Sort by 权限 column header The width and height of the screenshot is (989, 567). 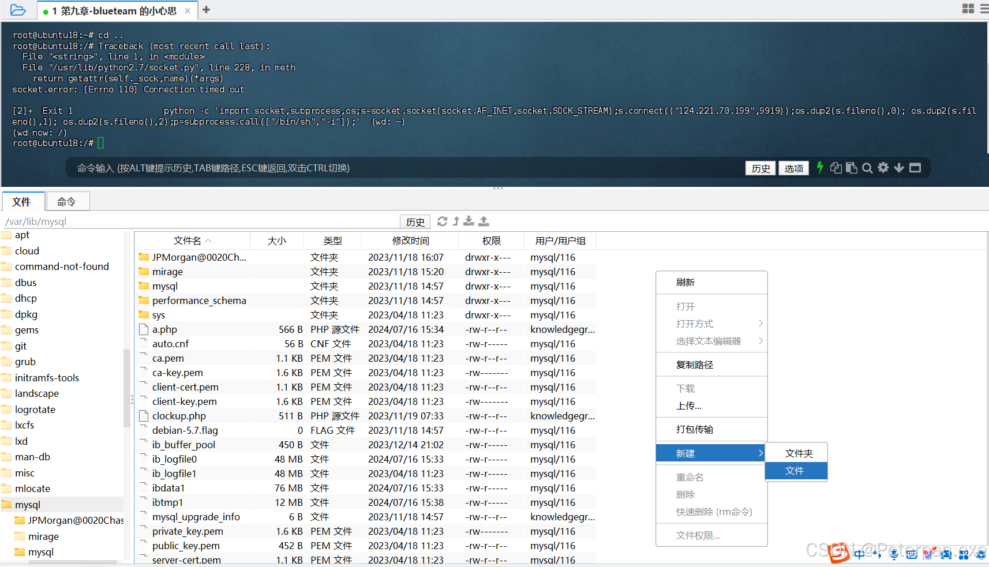pos(492,241)
